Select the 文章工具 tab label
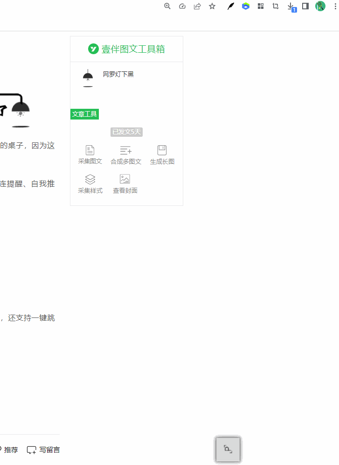The height and width of the screenshot is (465, 339). (x=85, y=114)
